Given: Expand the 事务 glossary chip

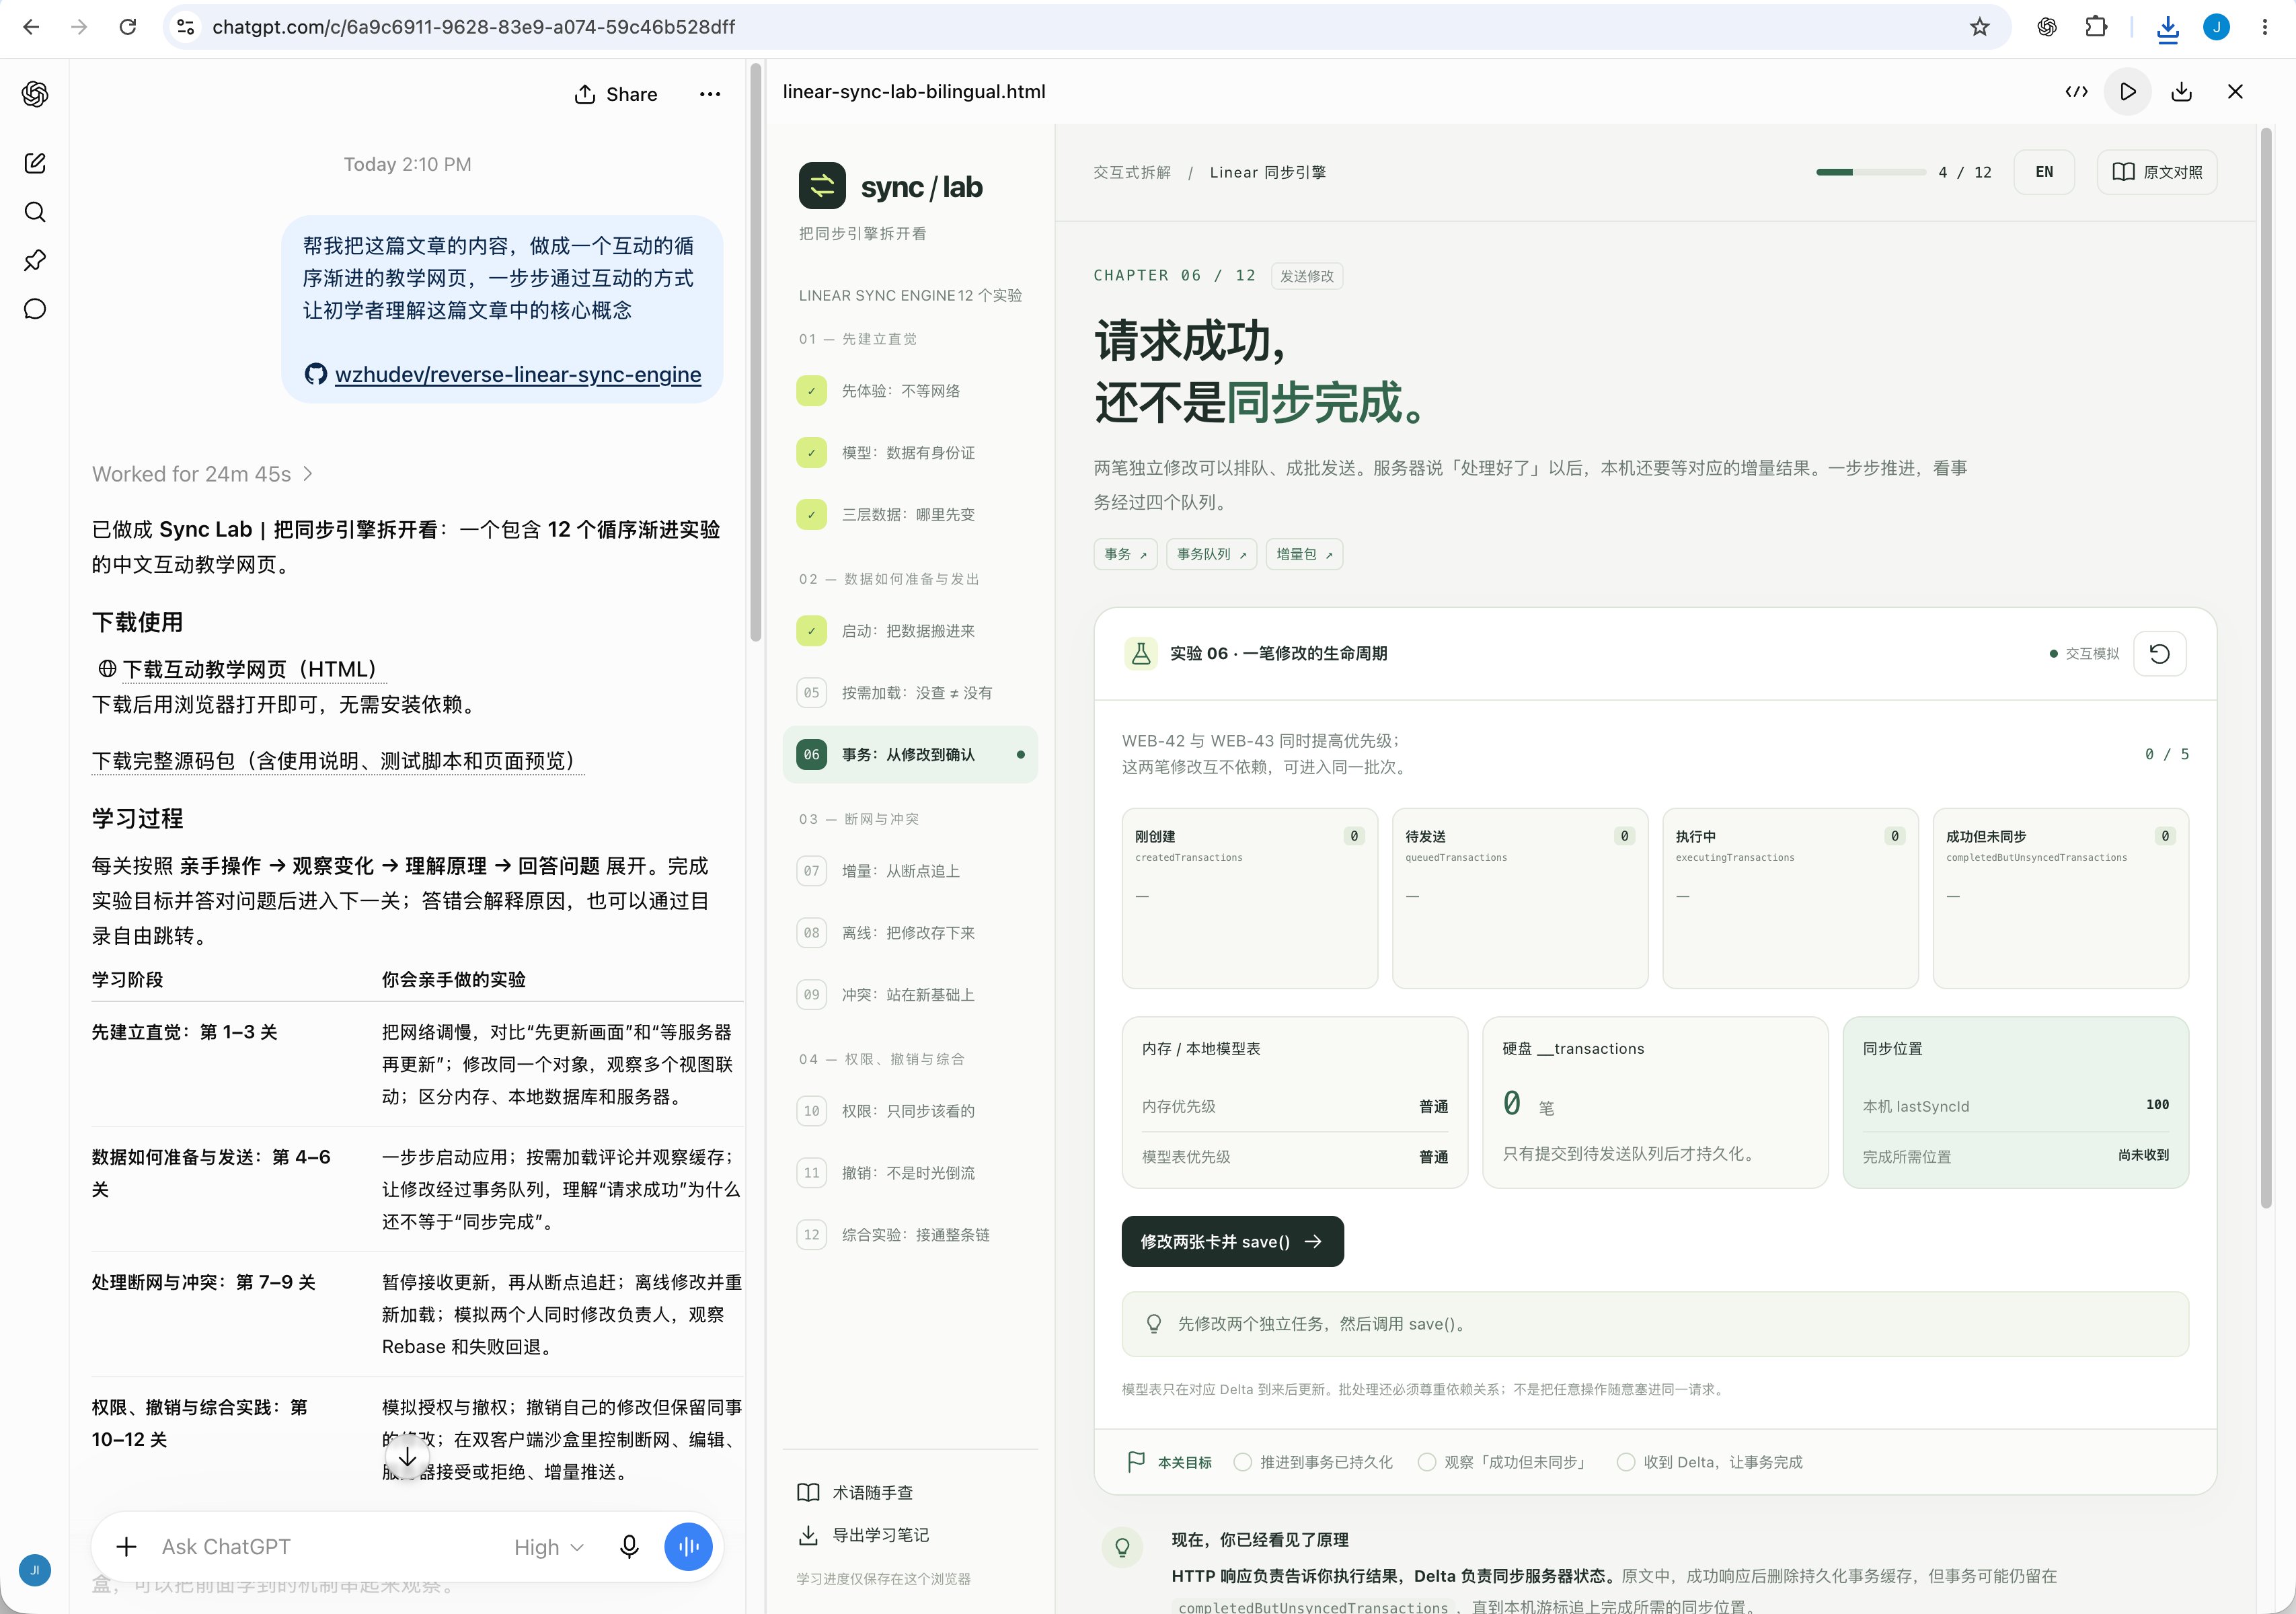Looking at the screenshot, I should click(x=1126, y=554).
